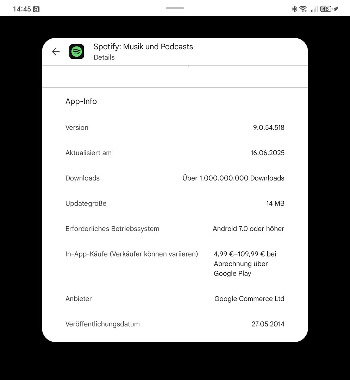Select release date 27.05.2014
Image resolution: width=350 pixels, height=380 pixels.
[x=268, y=324]
